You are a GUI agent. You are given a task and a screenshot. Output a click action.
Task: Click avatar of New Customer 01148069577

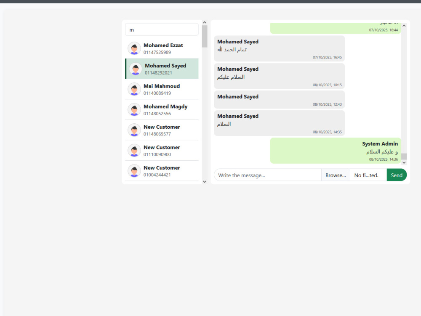coord(134,130)
